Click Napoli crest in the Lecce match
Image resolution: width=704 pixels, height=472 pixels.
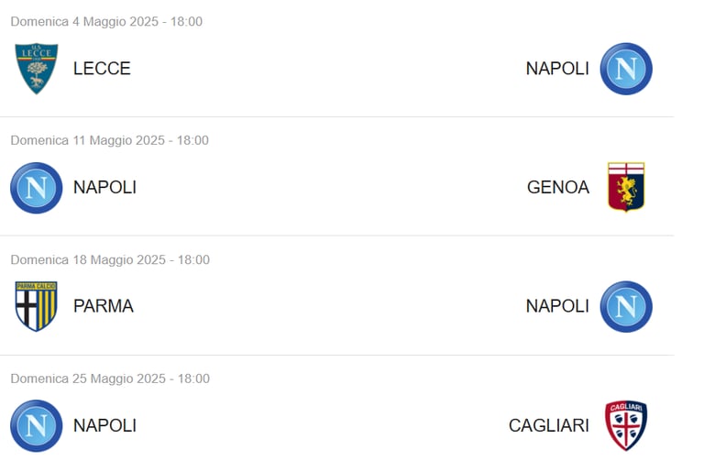pos(626,69)
